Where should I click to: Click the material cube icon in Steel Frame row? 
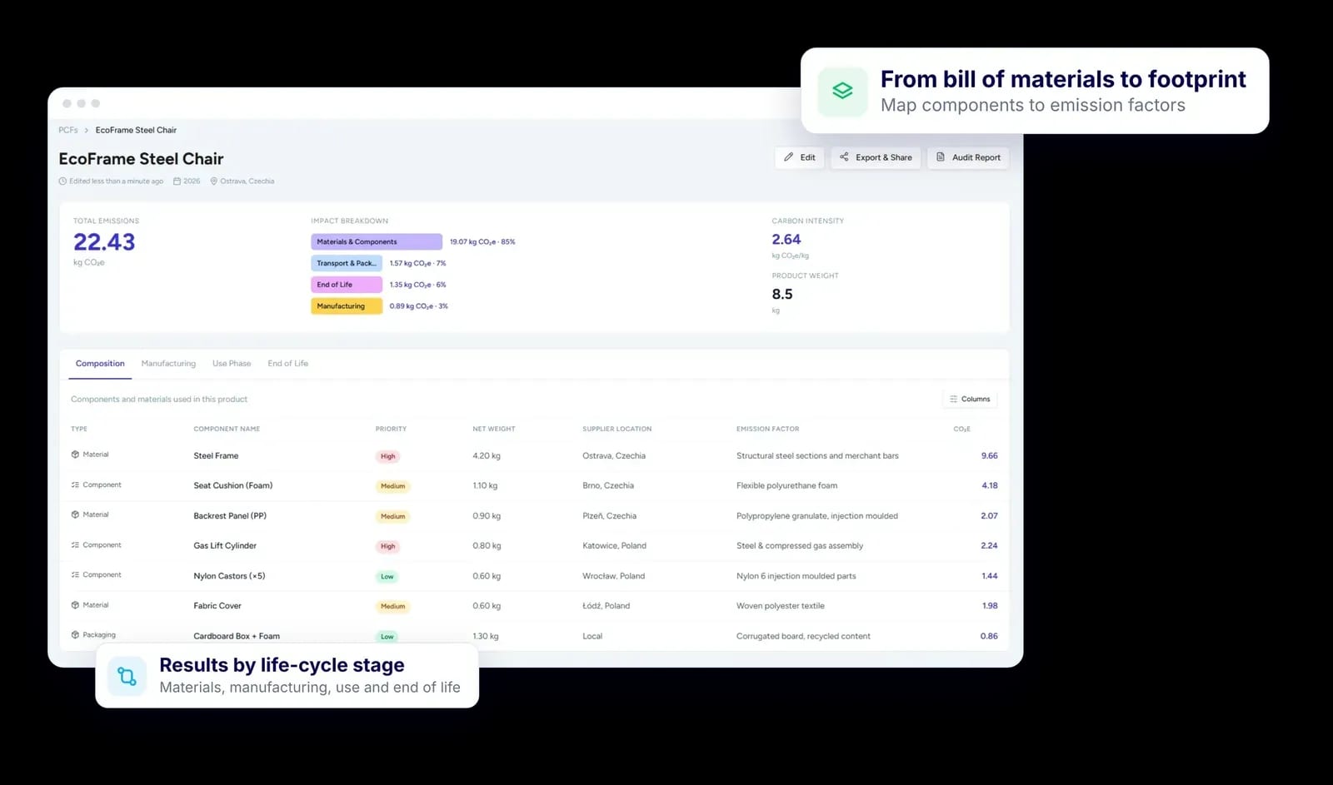(75, 455)
